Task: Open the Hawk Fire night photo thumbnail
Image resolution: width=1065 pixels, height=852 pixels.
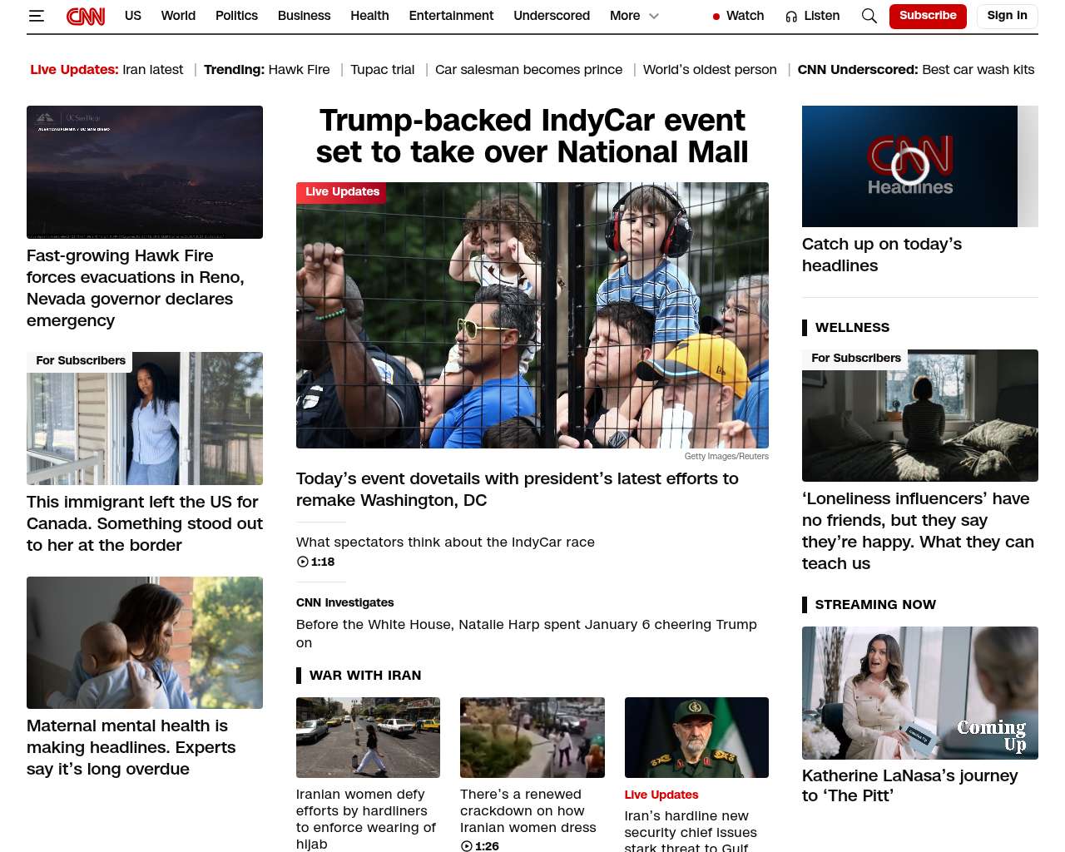Action: [x=145, y=172]
